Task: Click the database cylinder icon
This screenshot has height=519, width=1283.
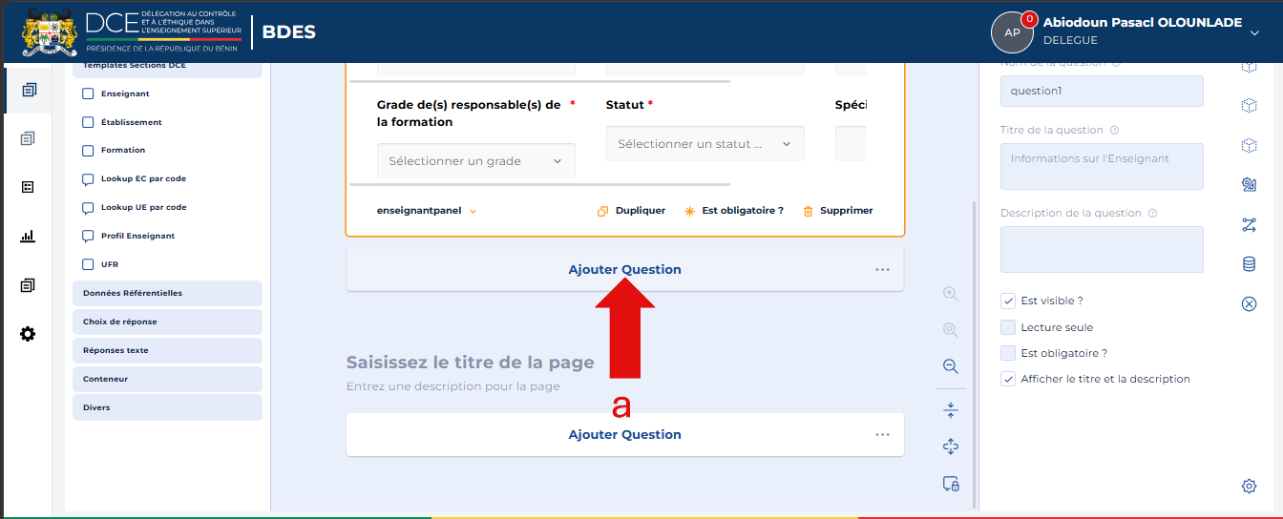Action: [1249, 264]
